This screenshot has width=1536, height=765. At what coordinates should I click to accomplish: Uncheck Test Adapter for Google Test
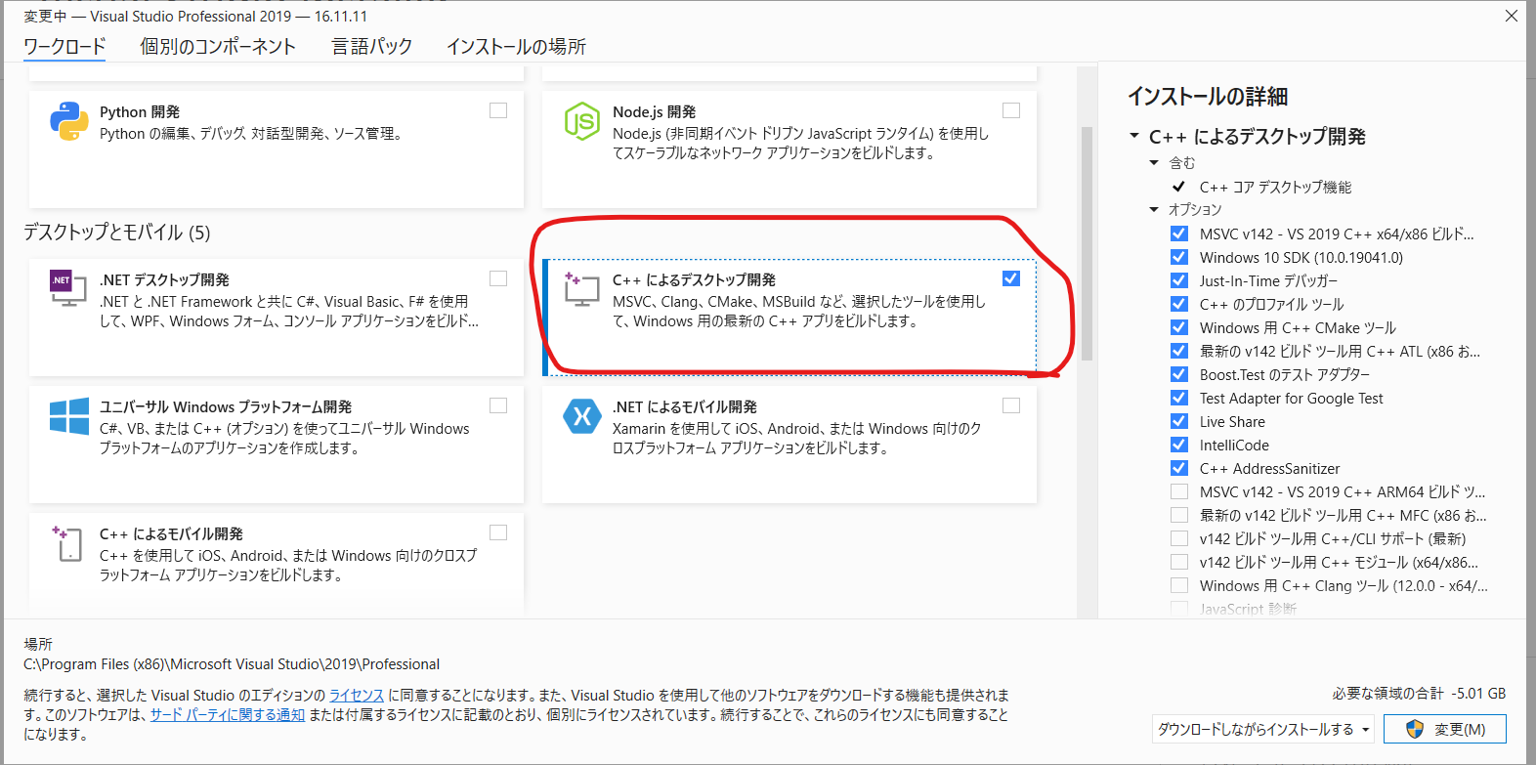click(x=1179, y=398)
